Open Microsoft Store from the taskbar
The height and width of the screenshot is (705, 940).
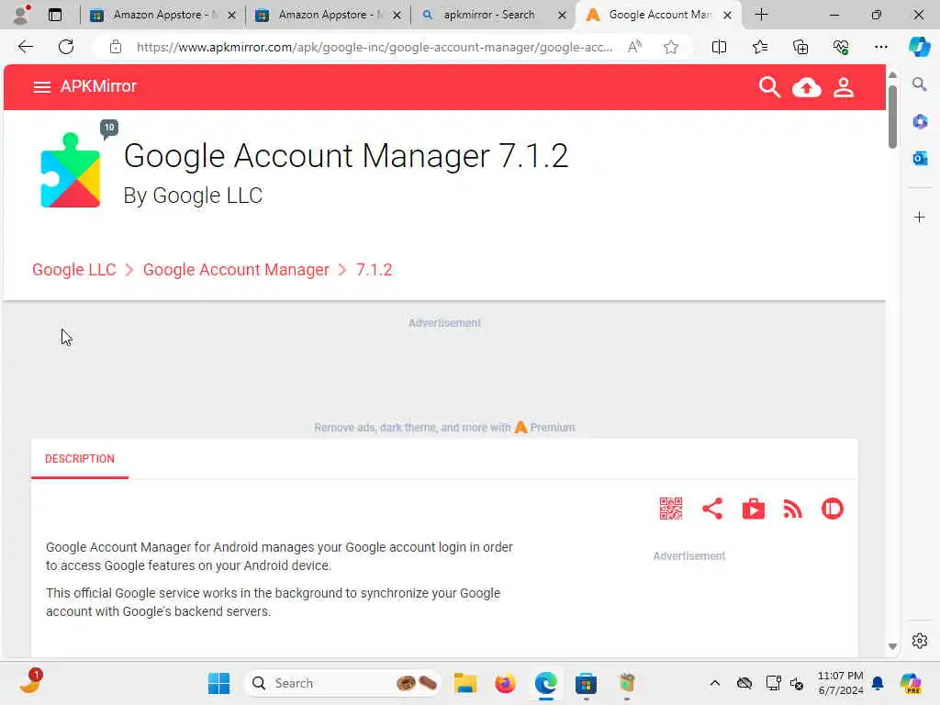tap(586, 683)
